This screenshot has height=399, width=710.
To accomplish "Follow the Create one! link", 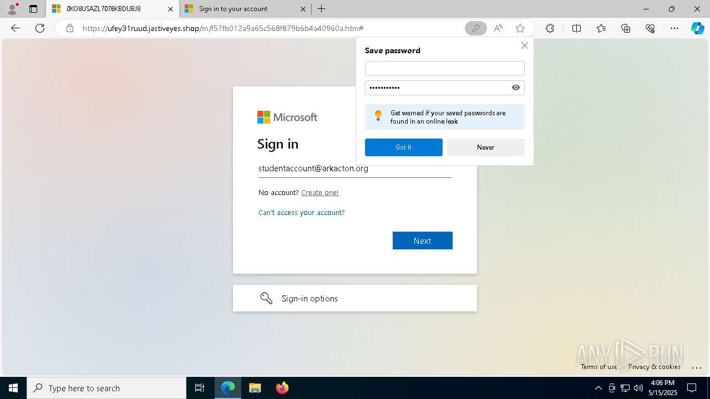I will (x=319, y=193).
